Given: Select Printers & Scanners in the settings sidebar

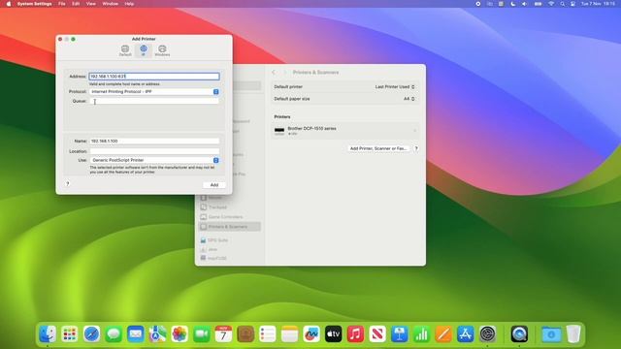Looking at the screenshot, I should pos(230,227).
